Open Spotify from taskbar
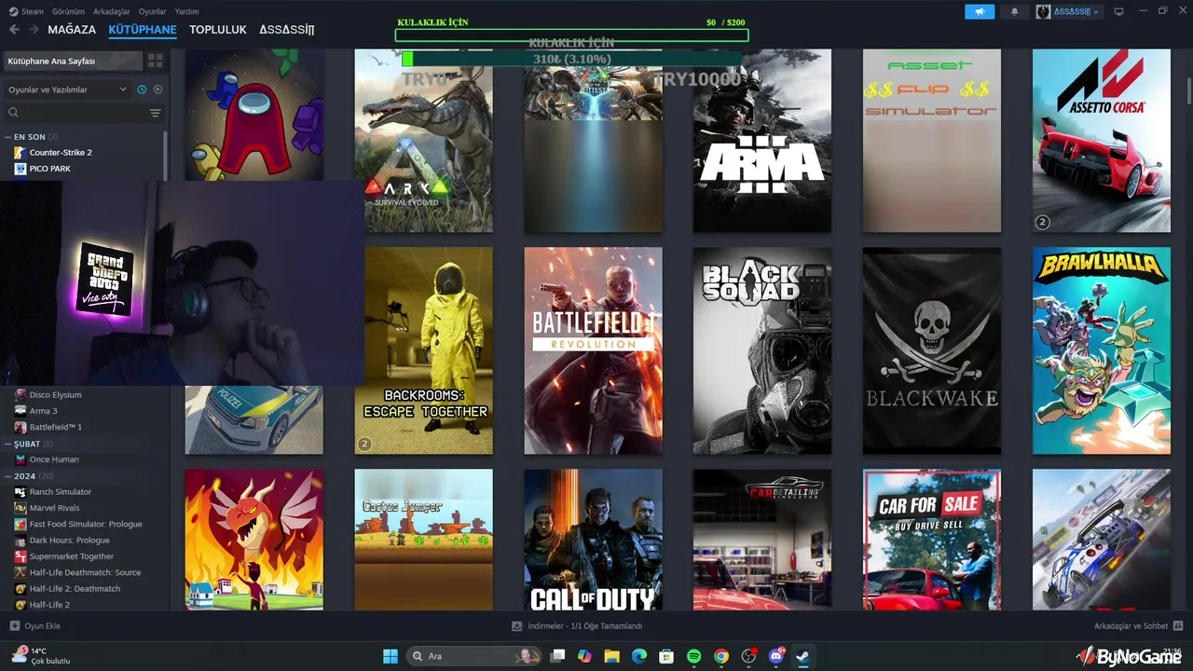The height and width of the screenshot is (671, 1193). coord(693,656)
